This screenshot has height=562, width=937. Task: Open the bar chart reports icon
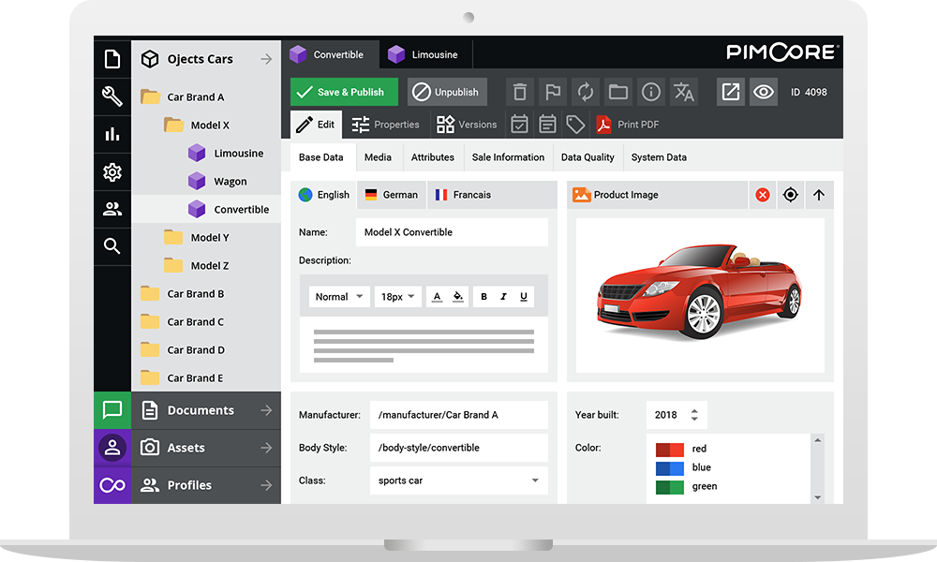(112, 134)
